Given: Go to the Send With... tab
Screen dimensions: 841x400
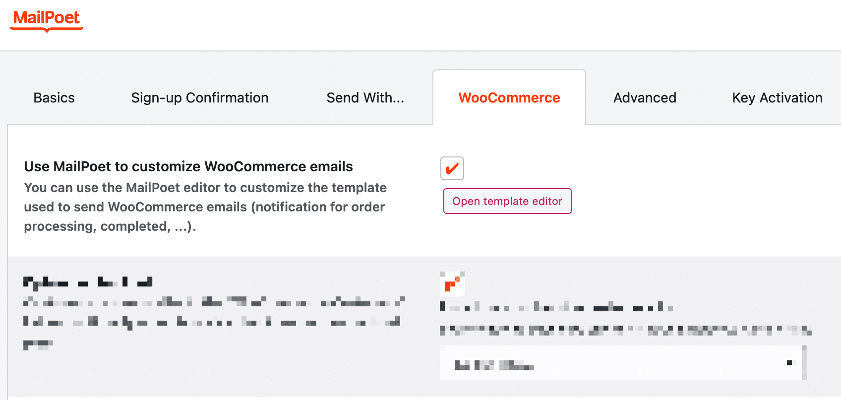Looking at the screenshot, I should 365,98.
